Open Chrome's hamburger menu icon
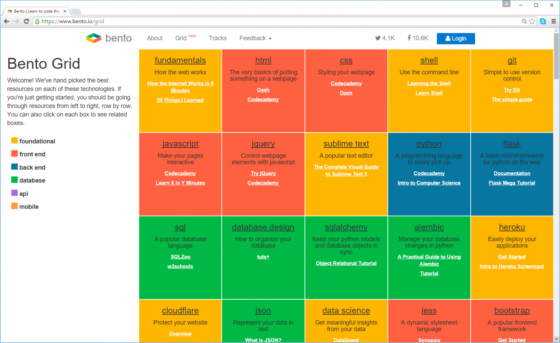The height and width of the screenshot is (343, 560). coord(554,21)
